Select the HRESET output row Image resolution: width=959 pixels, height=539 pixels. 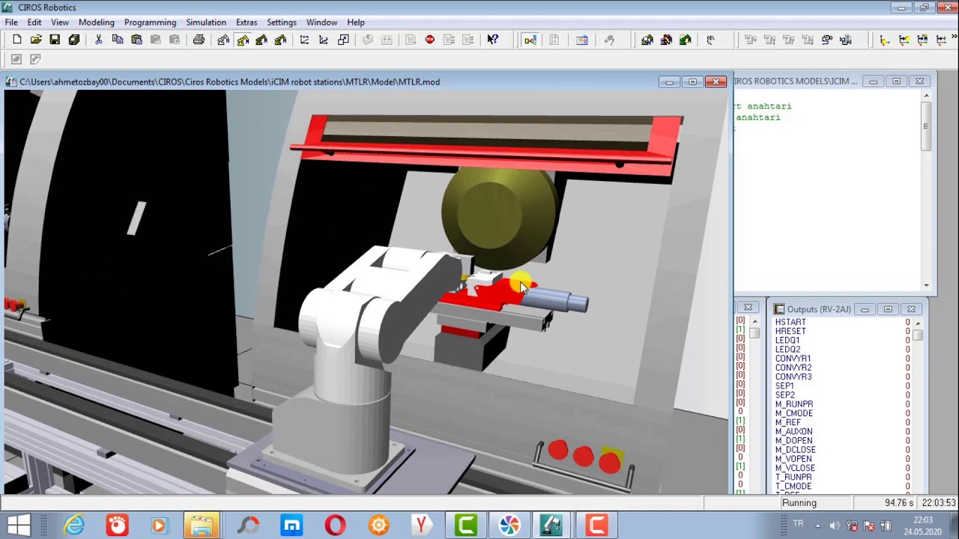(842, 331)
